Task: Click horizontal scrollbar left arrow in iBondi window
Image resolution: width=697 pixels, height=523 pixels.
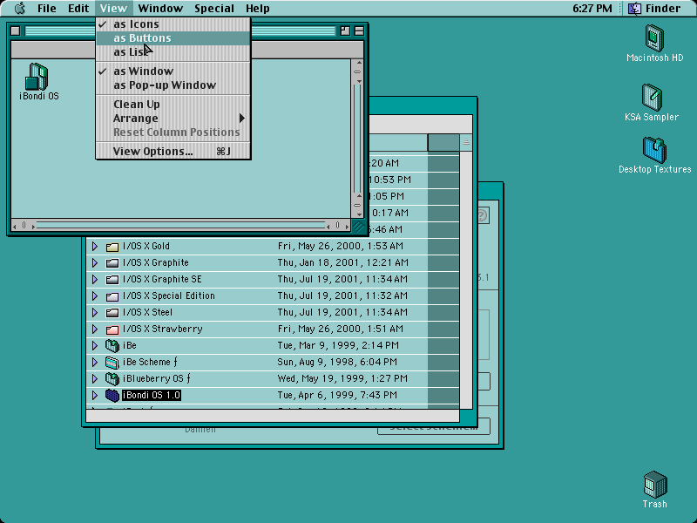Action: [x=14, y=226]
